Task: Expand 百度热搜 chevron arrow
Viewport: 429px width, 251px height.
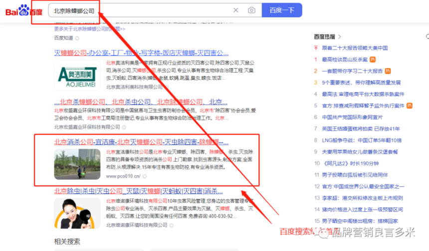Action: click(340, 36)
